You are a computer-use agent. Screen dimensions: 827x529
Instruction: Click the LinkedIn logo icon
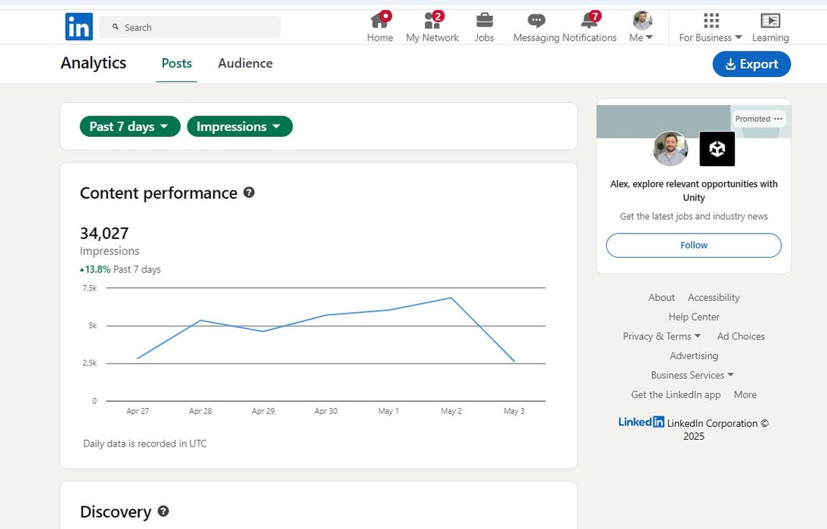(x=79, y=27)
